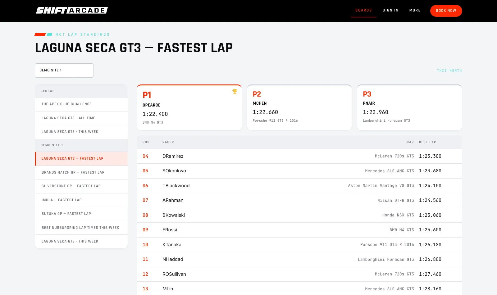Click the Best Lap column header

(427, 142)
